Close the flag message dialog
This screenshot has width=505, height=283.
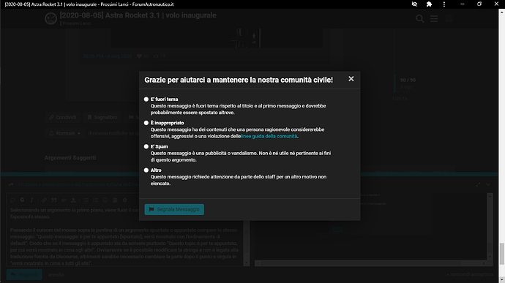pyautogui.click(x=351, y=79)
